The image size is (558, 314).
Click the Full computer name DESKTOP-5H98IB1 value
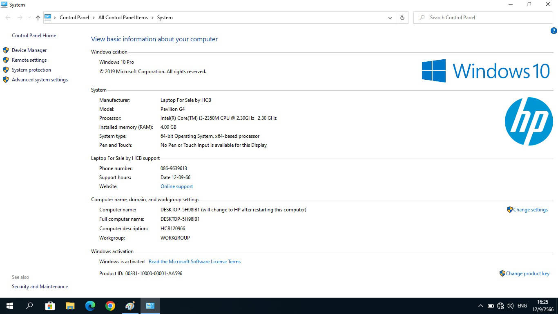tap(180, 219)
